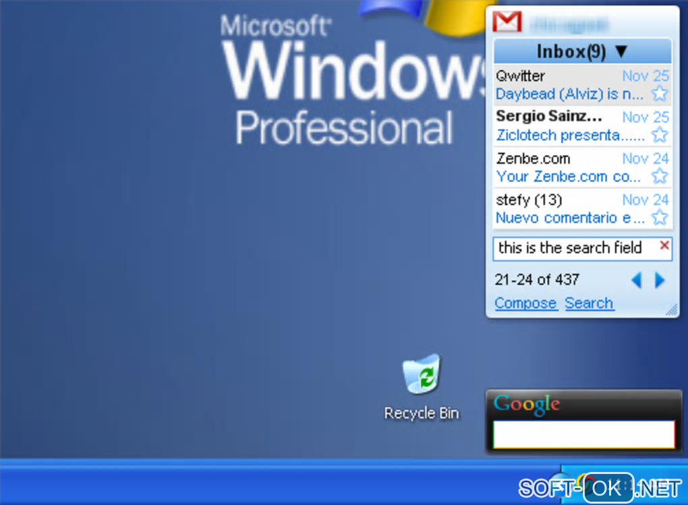Click the Compose link

coord(525,303)
